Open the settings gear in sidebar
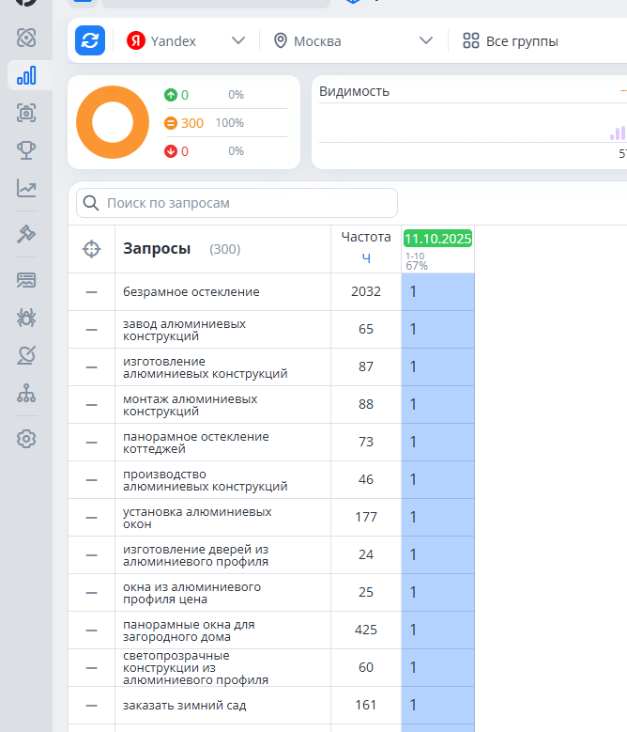 (26, 439)
